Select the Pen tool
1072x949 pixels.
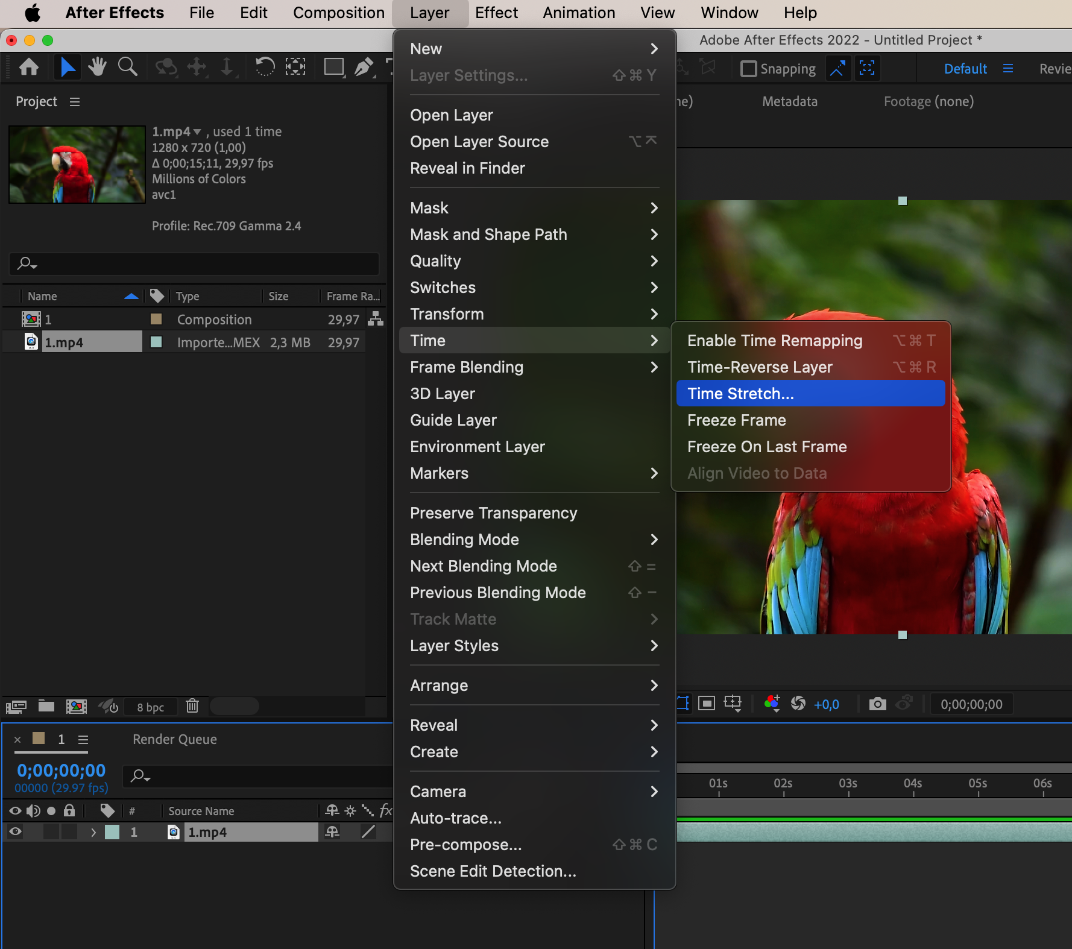point(363,67)
